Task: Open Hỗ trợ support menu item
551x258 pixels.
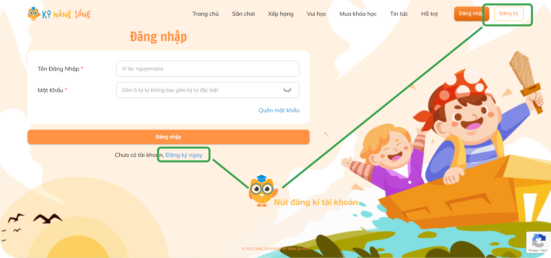Action: coord(429,14)
